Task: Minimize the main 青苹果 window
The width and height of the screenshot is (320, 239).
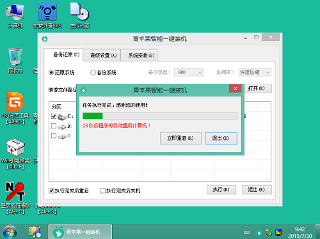Action: tap(246, 38)
